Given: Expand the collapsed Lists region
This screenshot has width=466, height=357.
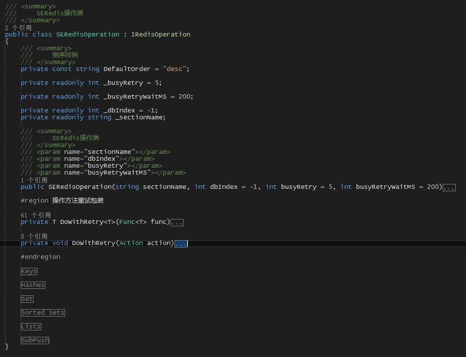Looking at the screenshot, I should [x=31, y=326].
